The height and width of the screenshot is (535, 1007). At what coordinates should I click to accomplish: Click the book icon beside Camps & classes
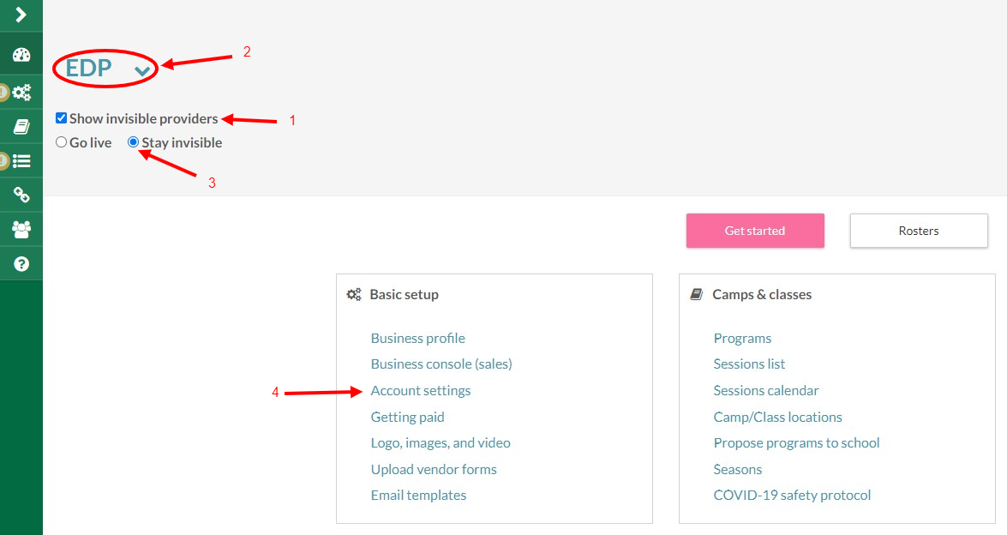(x=696, y=295)
